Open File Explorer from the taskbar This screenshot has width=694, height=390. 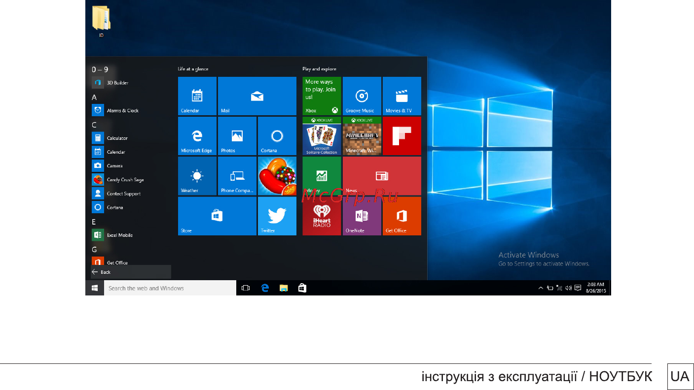click(284, 288)
